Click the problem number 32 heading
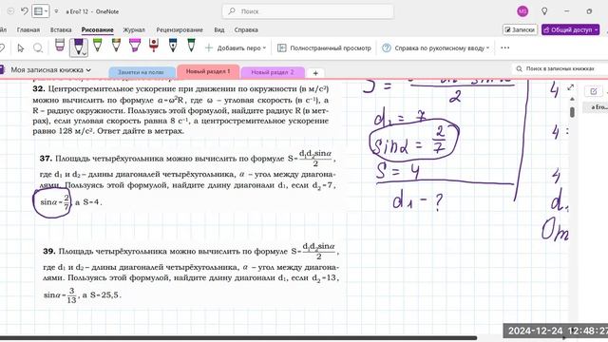 39,88
